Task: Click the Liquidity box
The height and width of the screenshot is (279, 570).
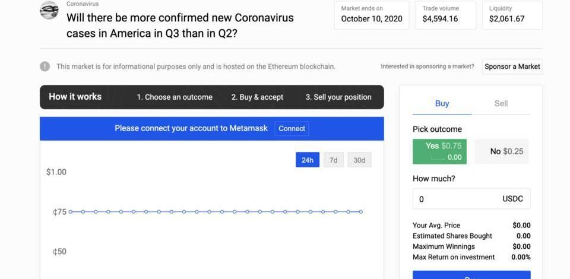Action: coord(512,15)
